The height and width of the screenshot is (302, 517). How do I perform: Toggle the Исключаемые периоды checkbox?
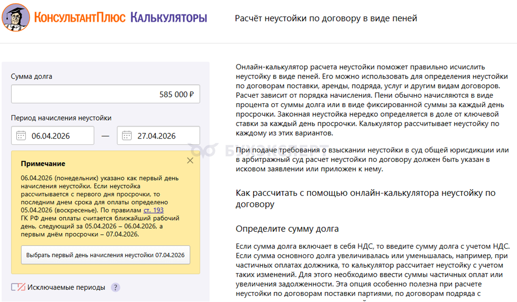pos(18,287)
